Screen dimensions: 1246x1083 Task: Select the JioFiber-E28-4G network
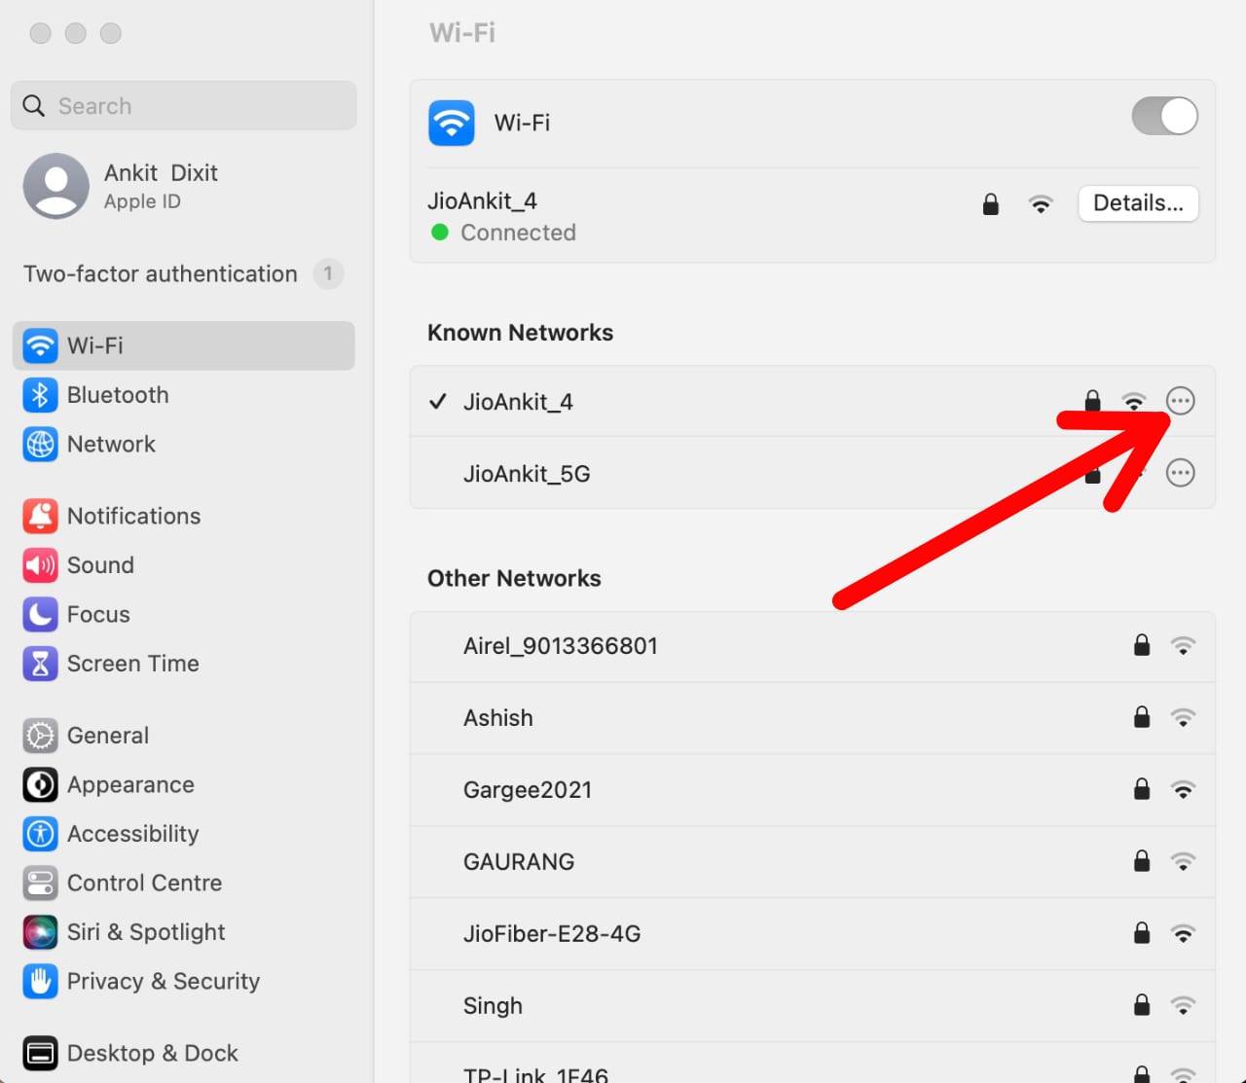point(552,934)
